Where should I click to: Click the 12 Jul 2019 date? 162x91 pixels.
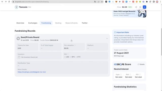(25, 40)
